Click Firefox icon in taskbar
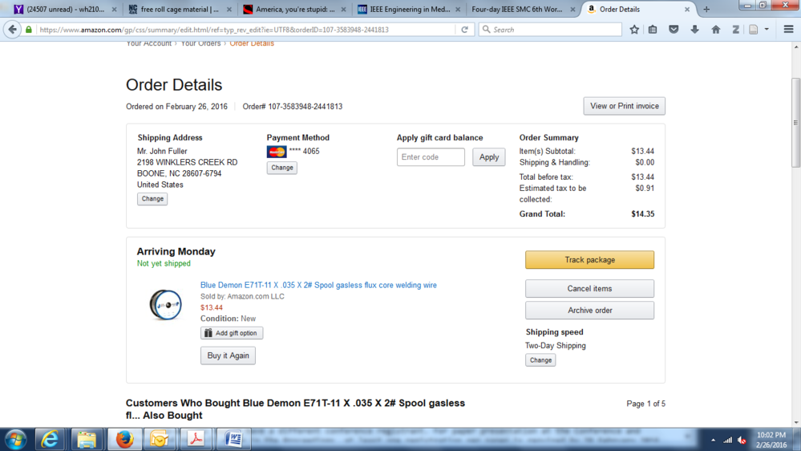Screen dimensions: 801x451 (x=124, y=440)
